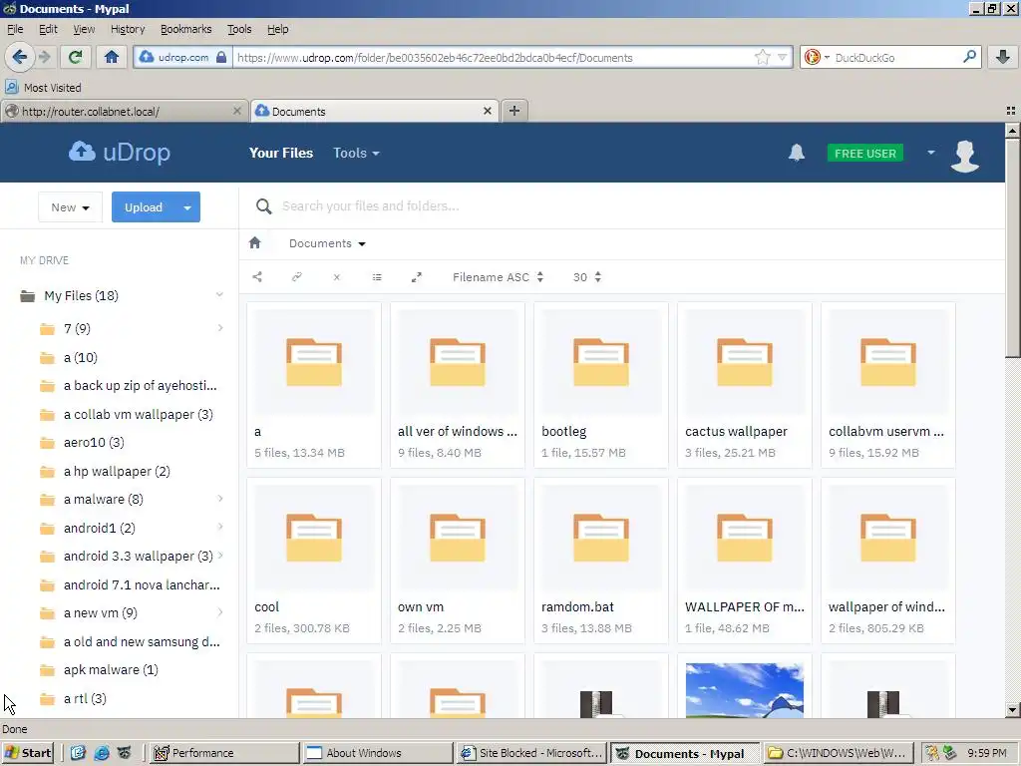This screenshot has height=766, width=1021.
Task: Click the bookmark star in address bar
Action: point(762,57)
